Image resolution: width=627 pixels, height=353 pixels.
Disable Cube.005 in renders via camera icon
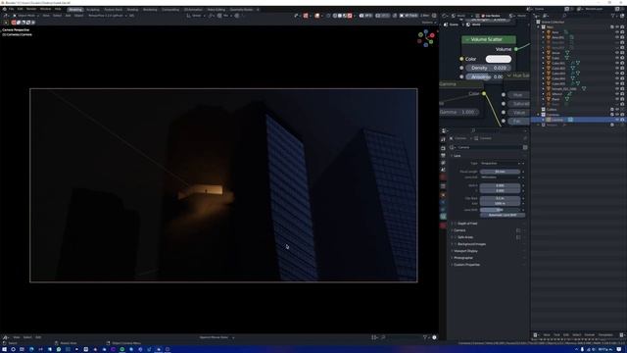pos(622,83)
